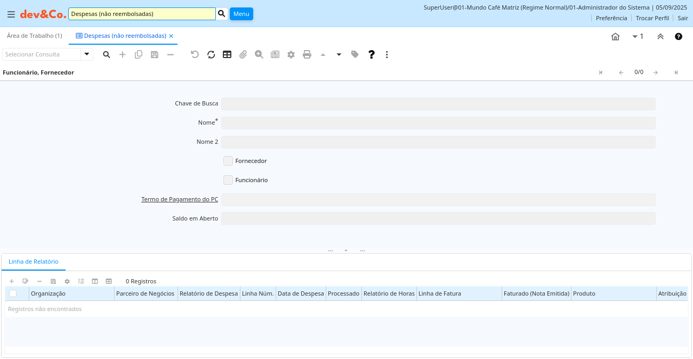Click the Undo changes icon
693x359 pixels.
(195, 54)
